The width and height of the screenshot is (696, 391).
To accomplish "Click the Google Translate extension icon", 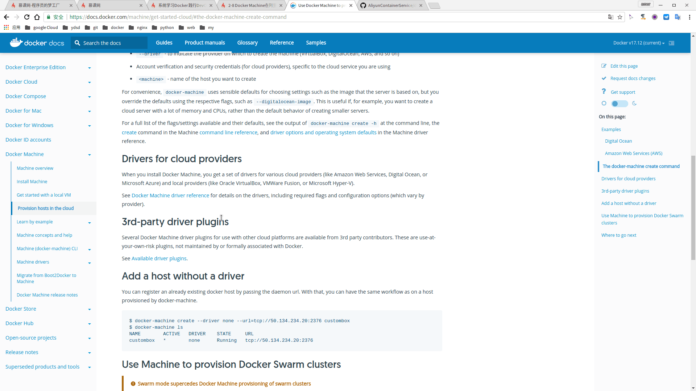I will 678,17.
